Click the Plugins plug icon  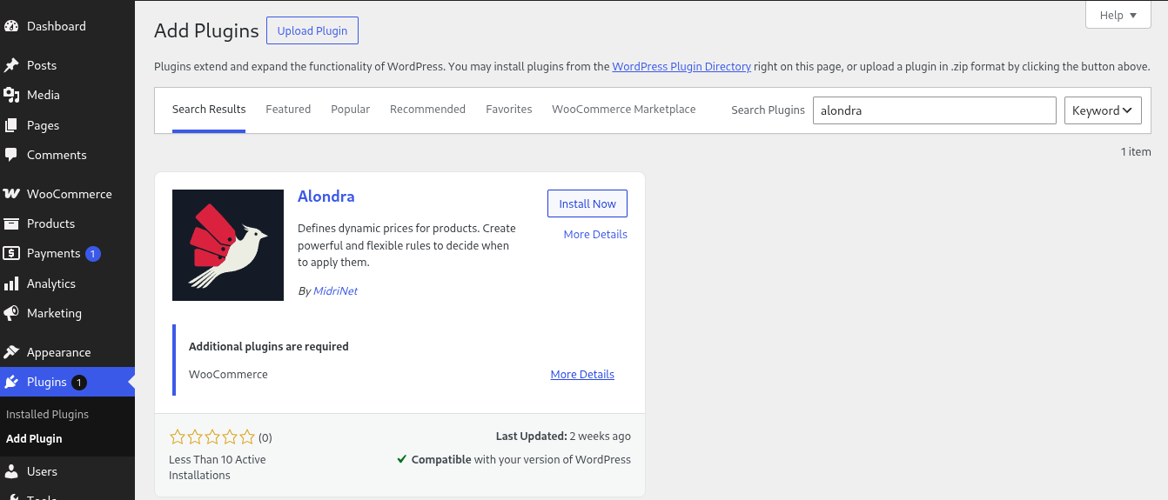[11, 382]
